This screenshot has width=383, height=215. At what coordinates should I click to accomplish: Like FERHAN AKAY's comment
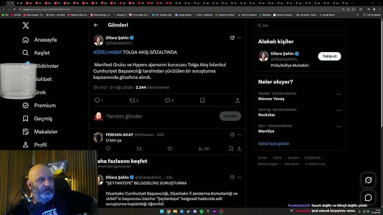pos(170,149)
